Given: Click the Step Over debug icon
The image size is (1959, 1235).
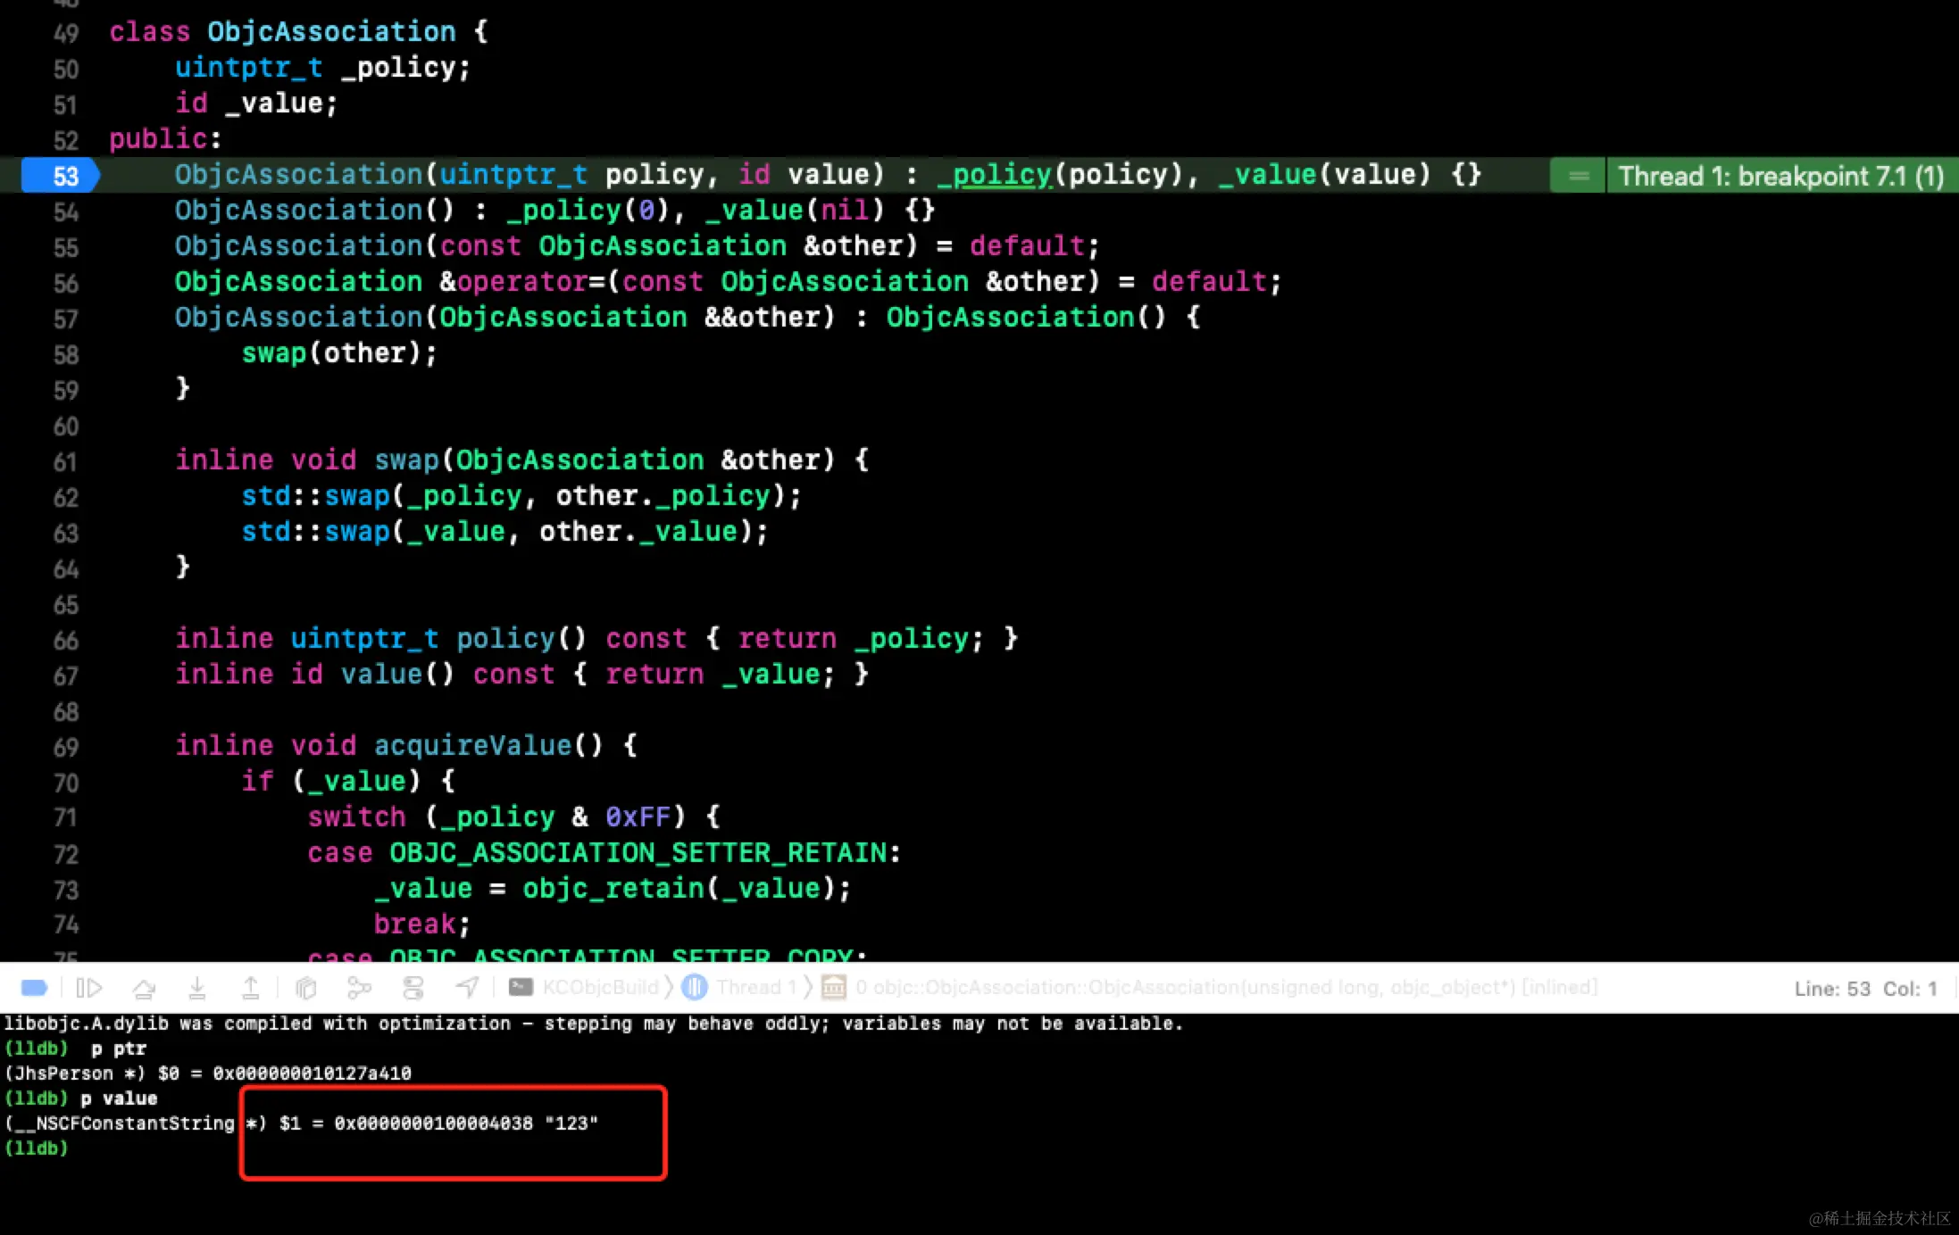Looking at the screenshot, I should click(144, 988).
